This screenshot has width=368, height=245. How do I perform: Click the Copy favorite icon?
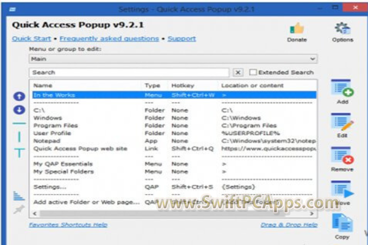pos(342,223)
